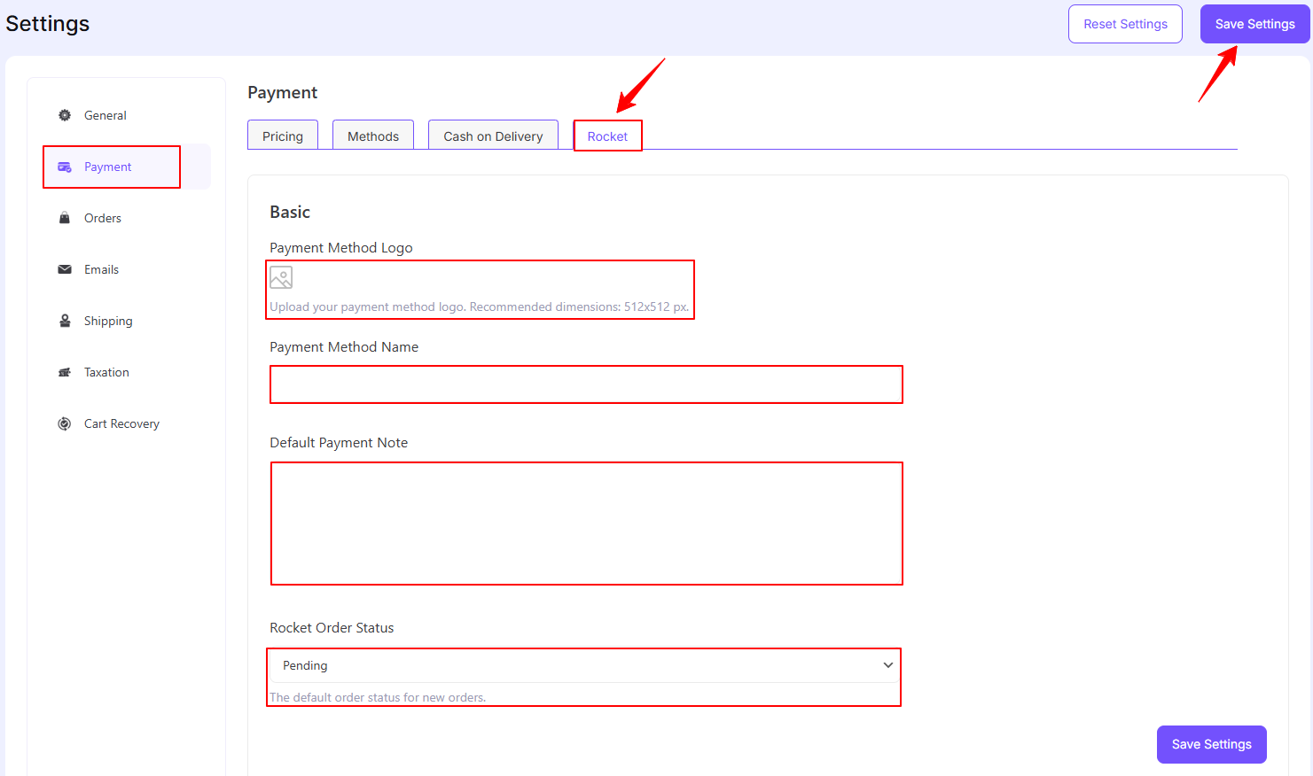The height and width of the screenshot is (776, 1313).
Task: Click the Cart Recovery icon
Action: pyautogui.click(x=65, y=423)
